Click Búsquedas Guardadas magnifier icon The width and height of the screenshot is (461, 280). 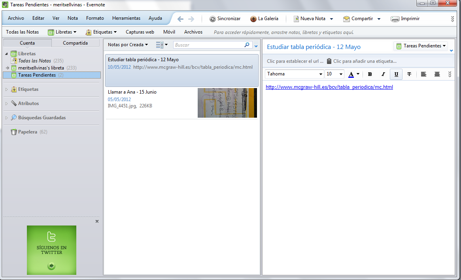click(14, 118)
